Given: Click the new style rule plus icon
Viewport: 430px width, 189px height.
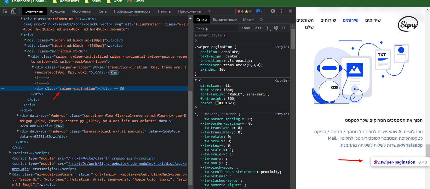Looking at the screenshot, I should click(267, 28).
